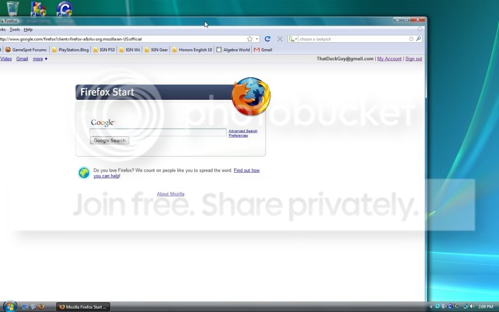
Task: Open the search engine picker dropdown
Action: coord(293,39)
